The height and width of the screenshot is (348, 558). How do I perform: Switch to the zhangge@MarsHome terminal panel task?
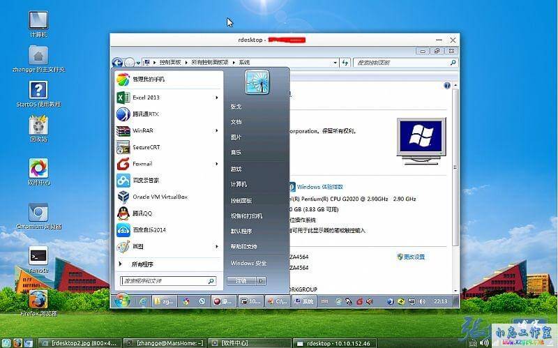[165, 343]
